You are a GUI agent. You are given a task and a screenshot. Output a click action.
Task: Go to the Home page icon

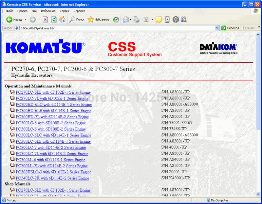coord(62,19)
